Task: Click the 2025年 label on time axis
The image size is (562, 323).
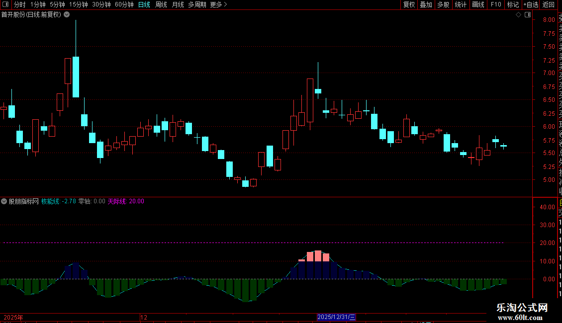Action: [x=13, y=317]
